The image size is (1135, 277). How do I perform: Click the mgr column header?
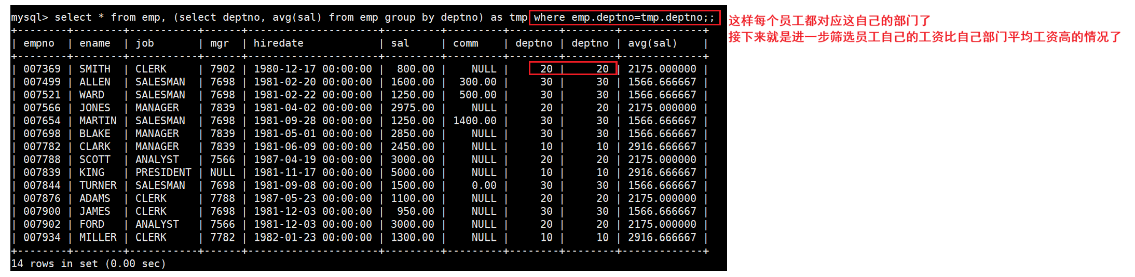point(220,43)
